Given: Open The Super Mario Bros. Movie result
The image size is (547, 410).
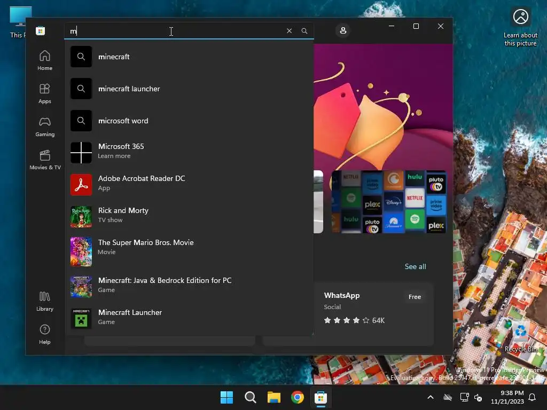Looking at the screenshot, I should (x=189, y=251).
